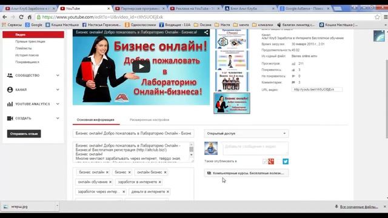The image size is (388, 218).
Task: Reload the page
Action: [x=21, y=17]
